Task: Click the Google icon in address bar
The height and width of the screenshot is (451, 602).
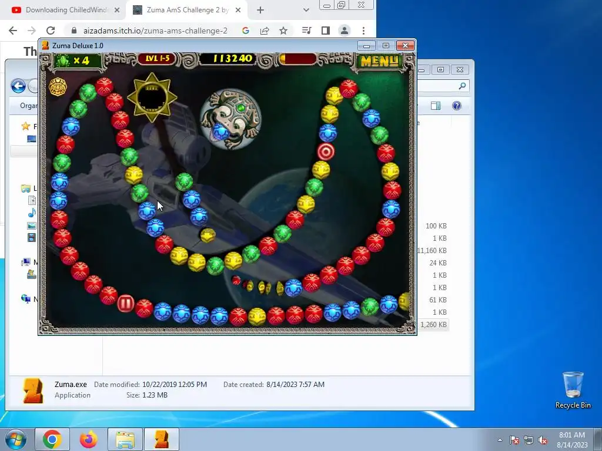Action: point(246,31)
